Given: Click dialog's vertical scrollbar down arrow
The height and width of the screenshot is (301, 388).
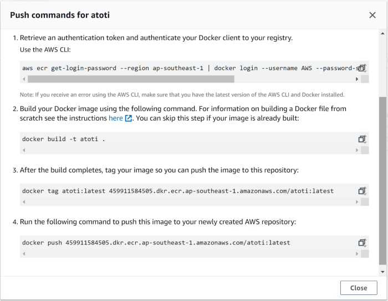Looking at the screenshot, I should pyautogui.click(x=382, y=272).
